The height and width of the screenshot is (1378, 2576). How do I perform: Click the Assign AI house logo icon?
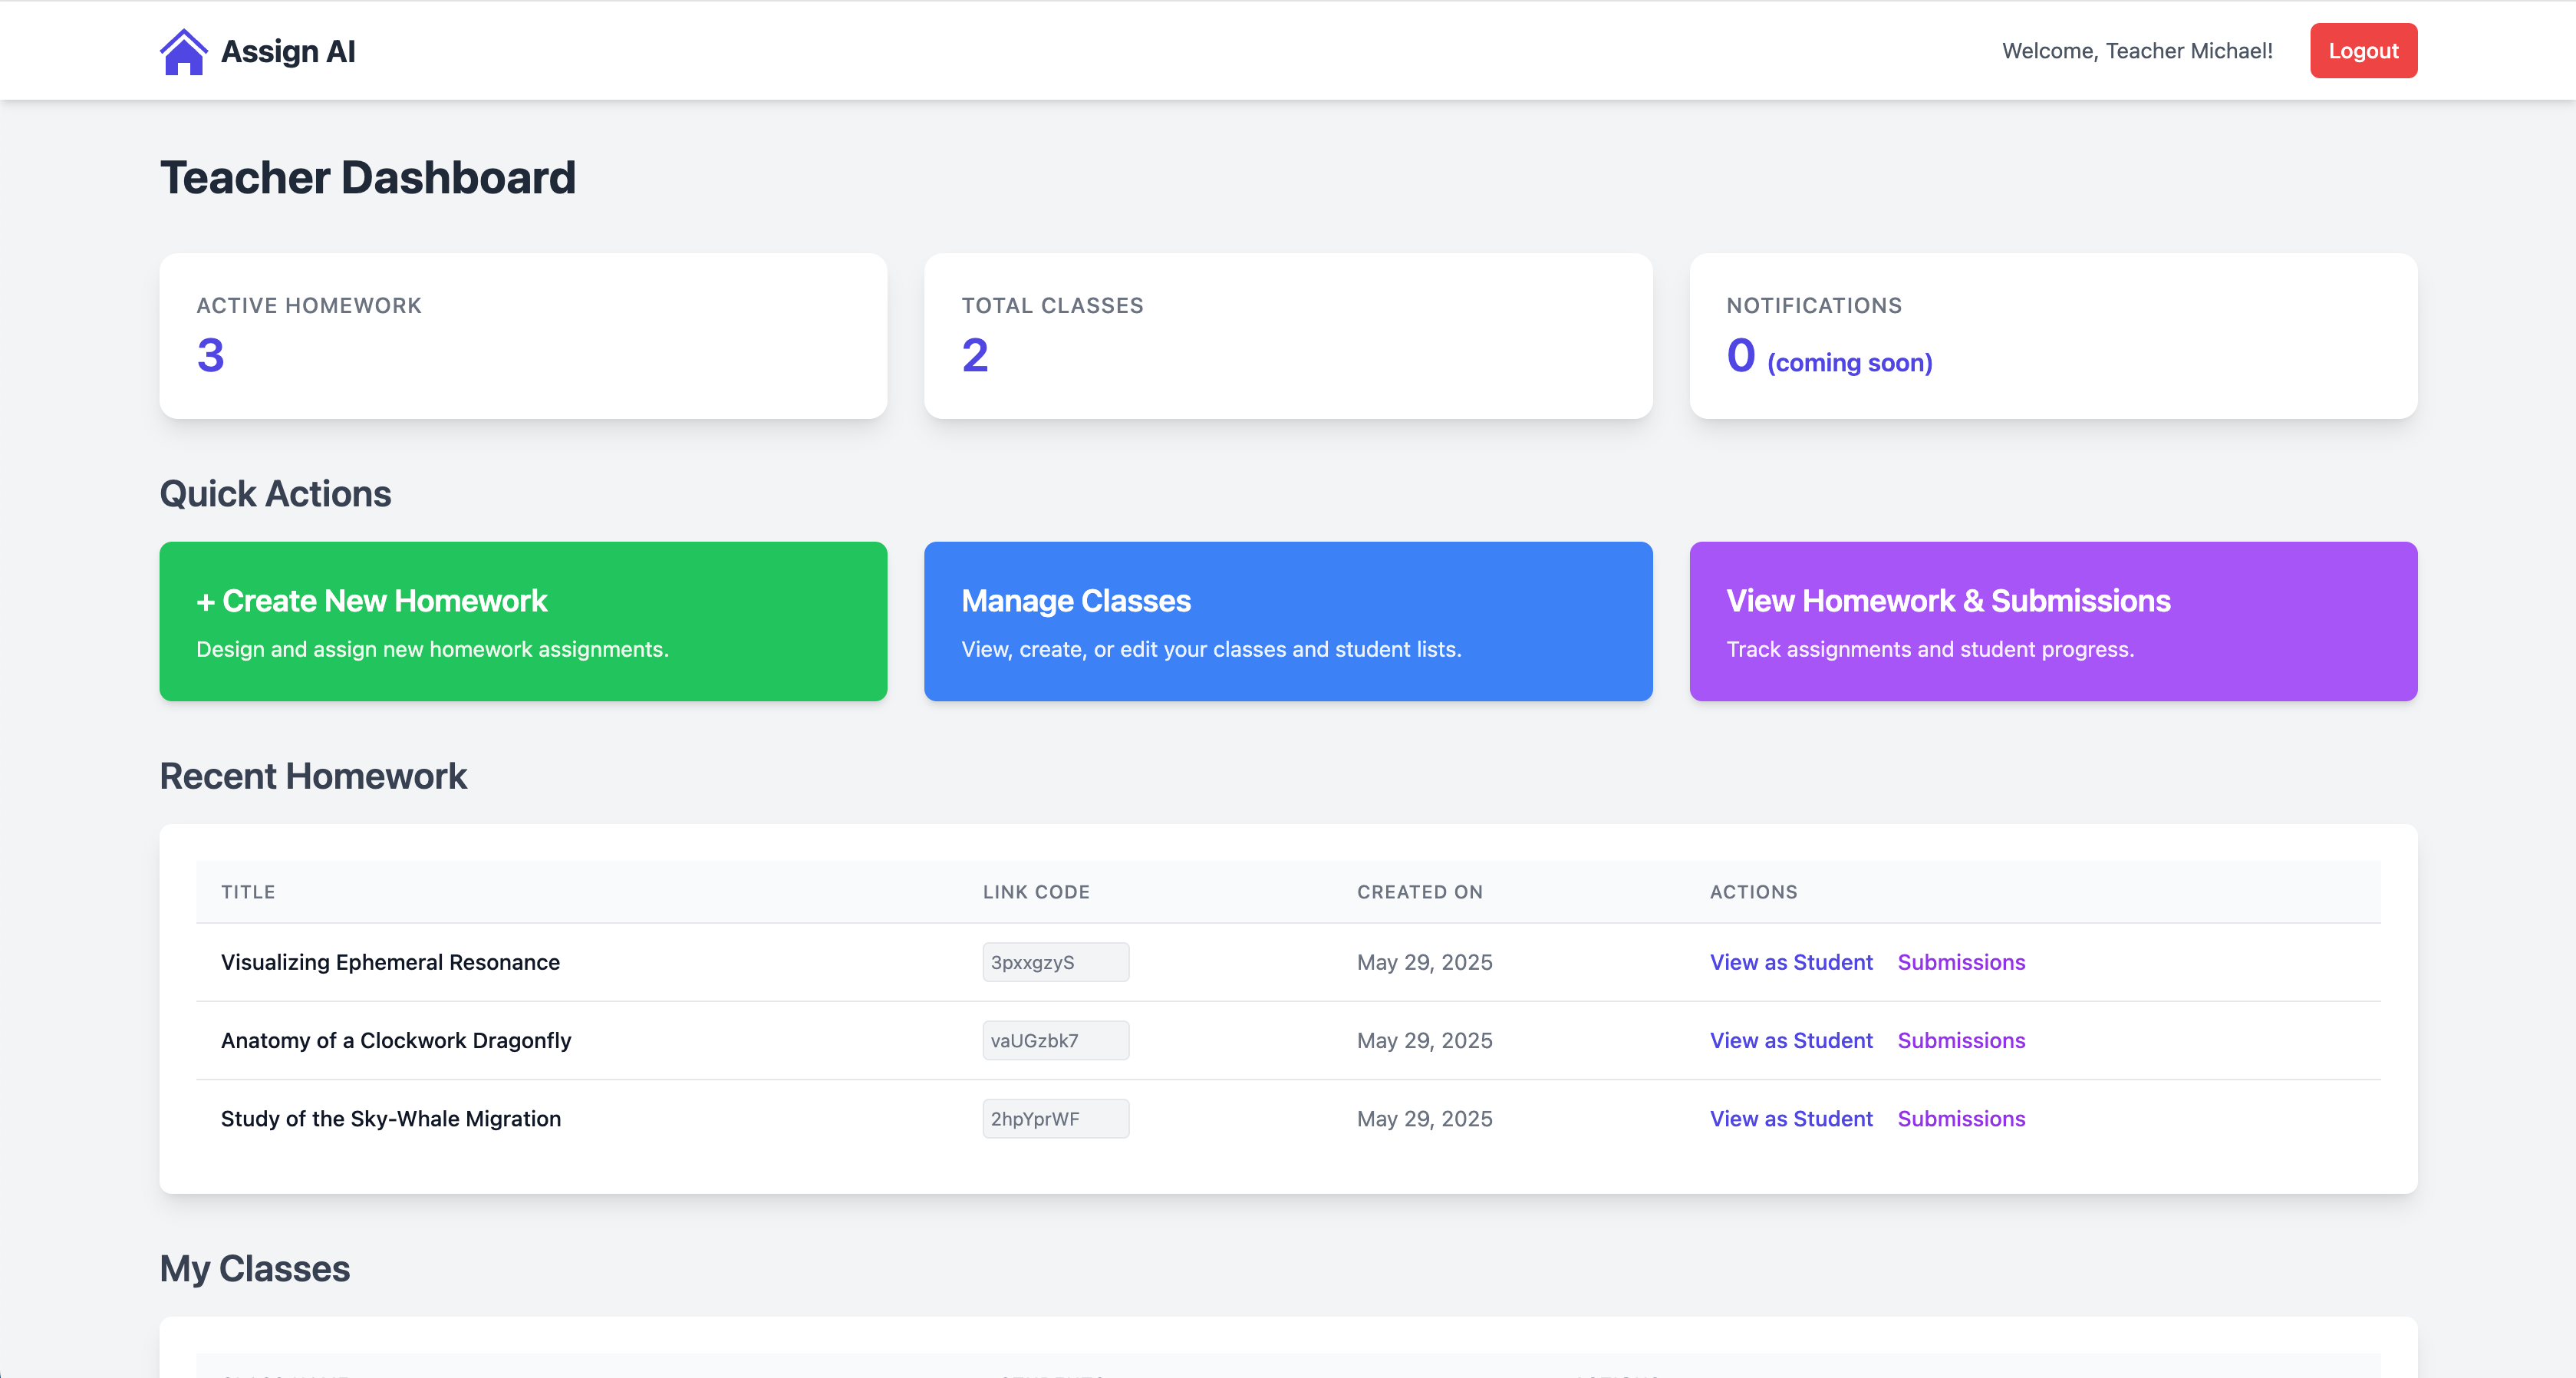click(183, 51)
